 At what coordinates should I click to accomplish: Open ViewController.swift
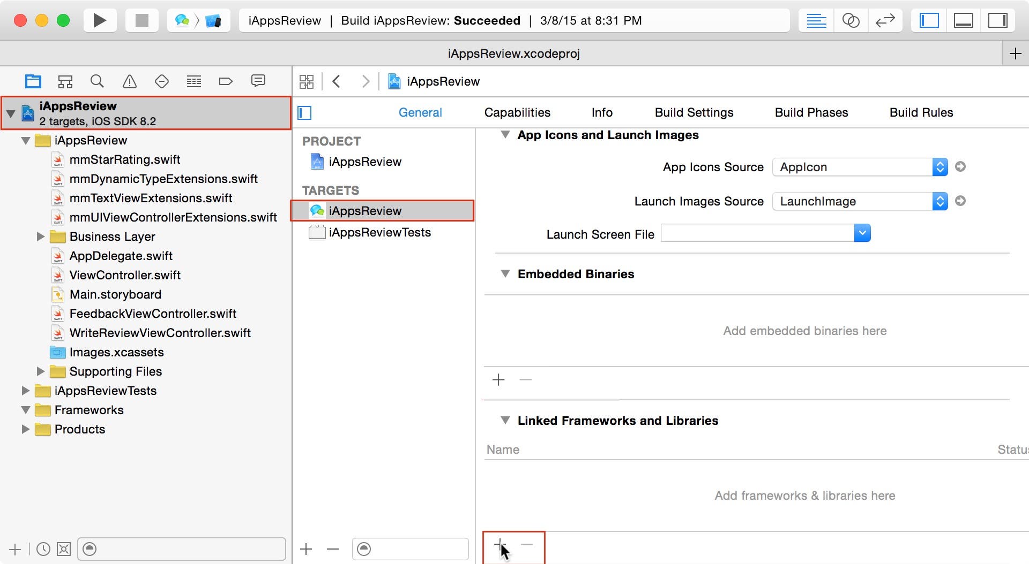[x=125, y=275]
